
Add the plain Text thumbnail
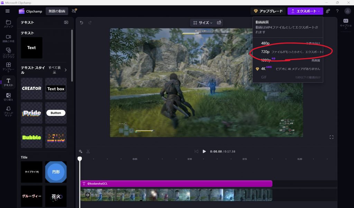(31, 48)
